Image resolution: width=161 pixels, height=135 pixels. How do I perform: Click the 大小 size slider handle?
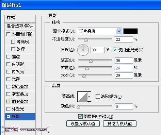tap(84, 76)
